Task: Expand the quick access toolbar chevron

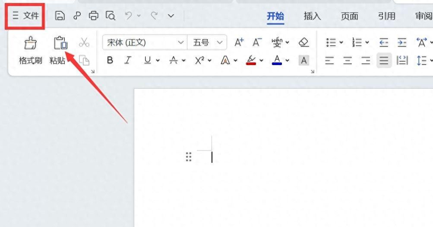Action: click(x=171, y=16)
